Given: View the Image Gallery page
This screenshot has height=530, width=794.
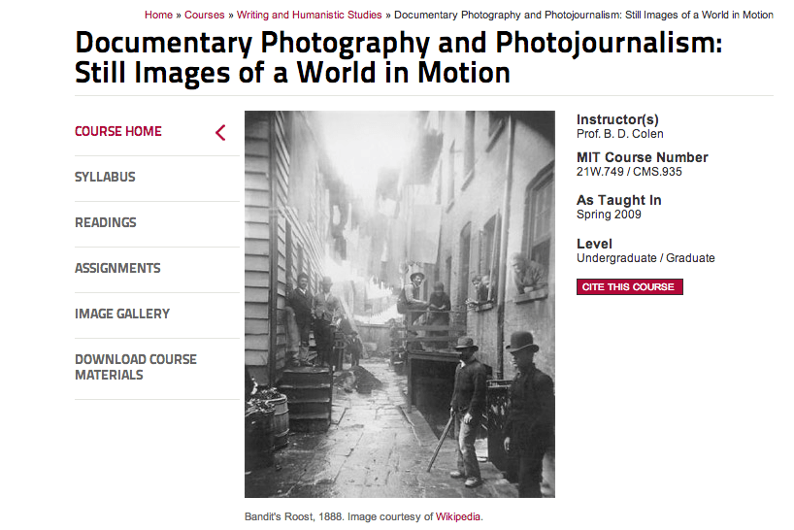Looking at the screenshot, I should tap(122, 315).
